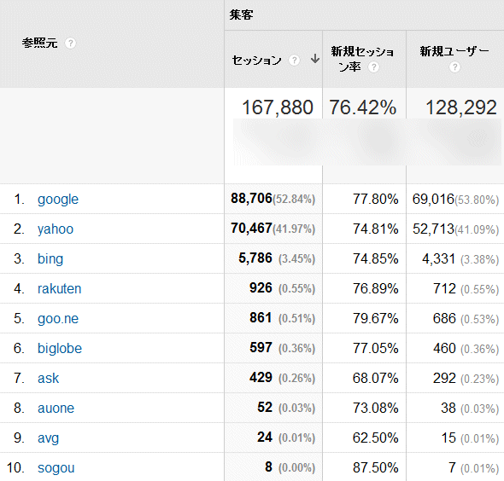Sort by セッション column header
This screenshot has height=481, width=504.
tap(256, 60)
